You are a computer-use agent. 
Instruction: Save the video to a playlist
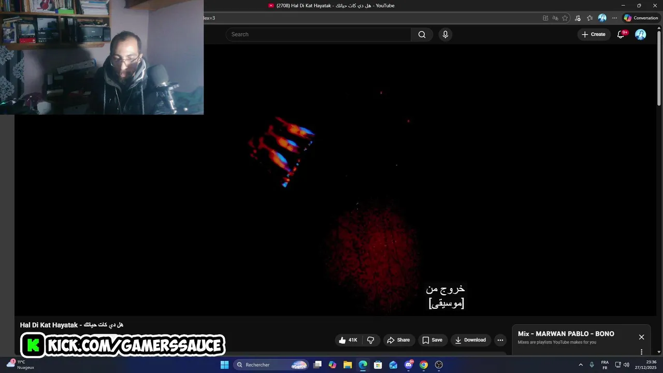tap(432, 340)
